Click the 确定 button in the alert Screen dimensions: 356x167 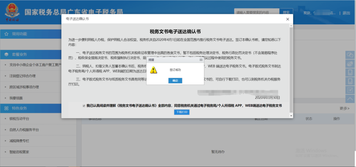click(175, 81)
